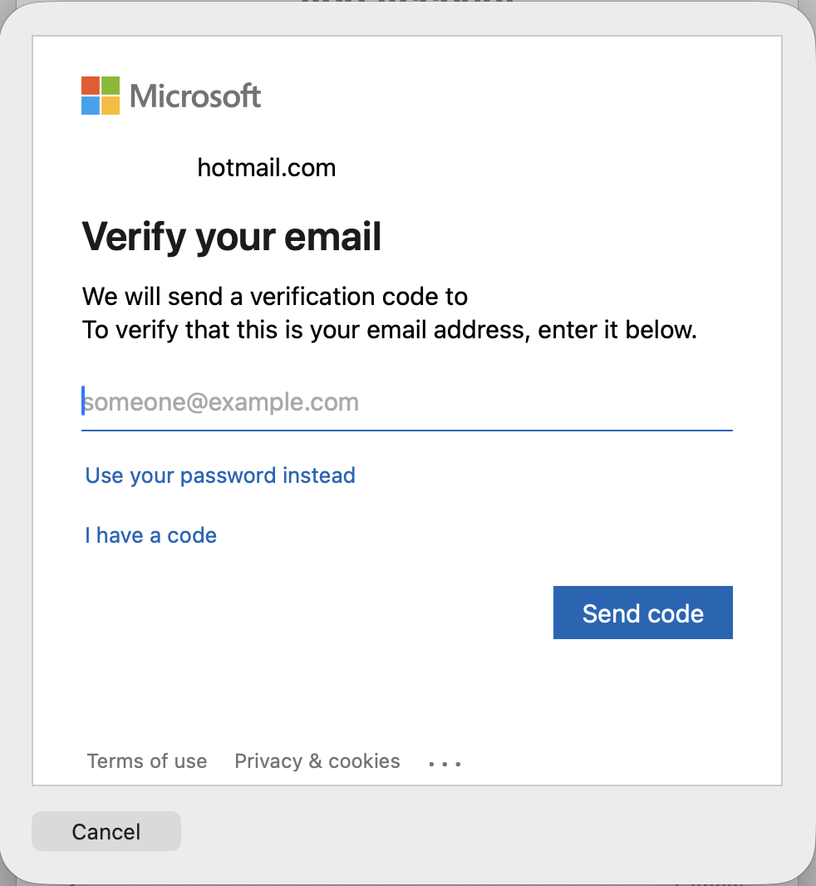Click the blue square of Microsoft logo

91,106
